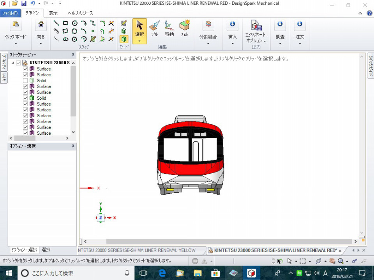Select the Construction Line tool
Screen dimensions: 374x280
tap(56, 39)
